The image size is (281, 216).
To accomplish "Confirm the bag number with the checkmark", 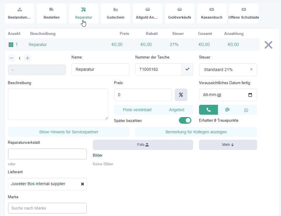I will pos(187,69).
